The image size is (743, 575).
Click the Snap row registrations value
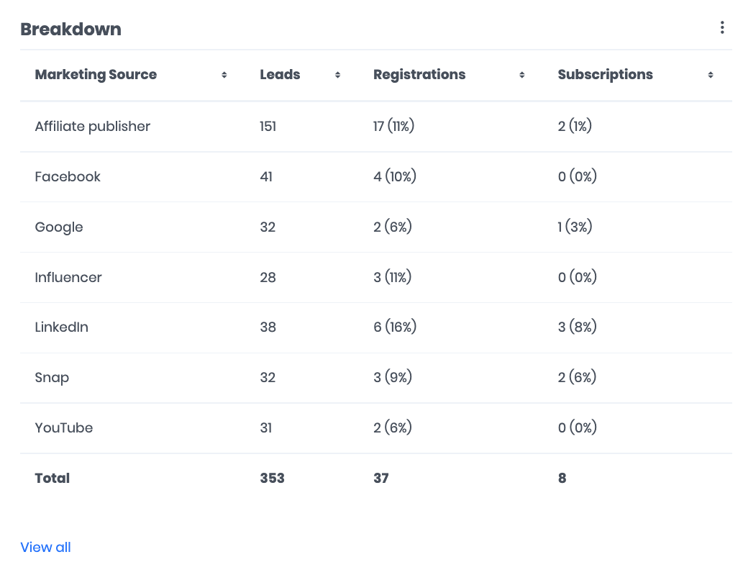(x=393, y=377)
